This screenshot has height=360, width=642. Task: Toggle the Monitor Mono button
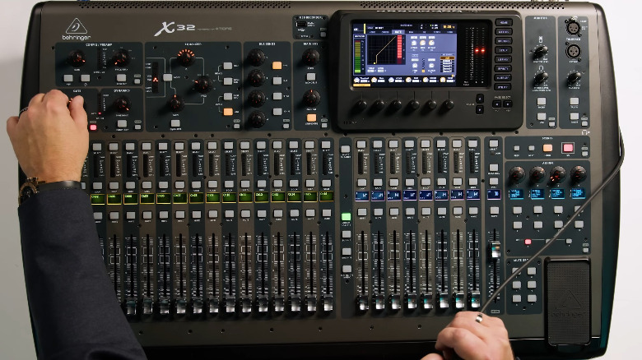pyautogui.click(x=542, y=101)
